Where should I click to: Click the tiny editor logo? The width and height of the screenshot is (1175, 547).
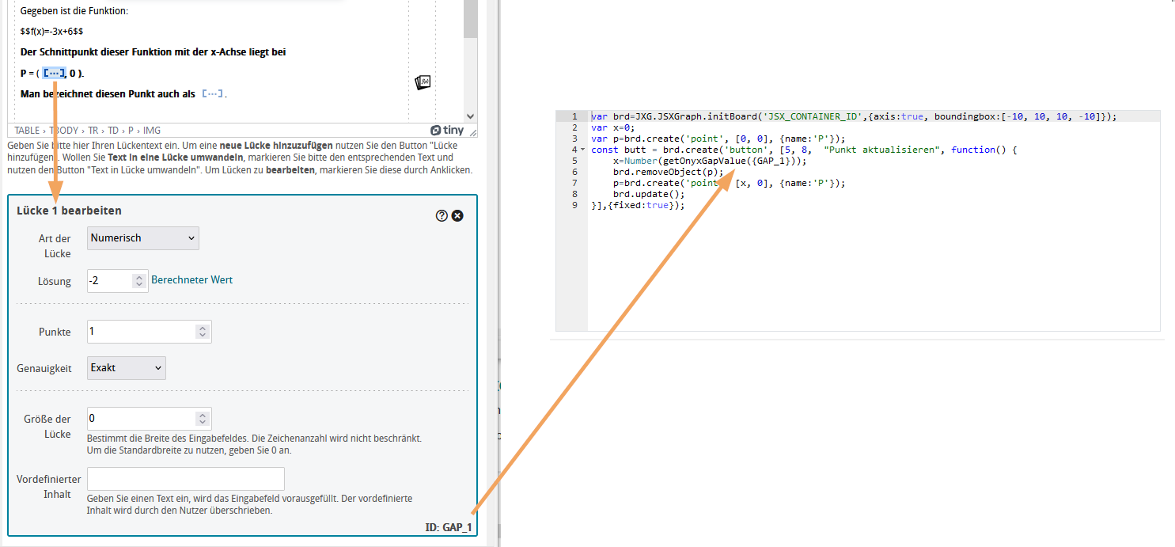point(447,131)
